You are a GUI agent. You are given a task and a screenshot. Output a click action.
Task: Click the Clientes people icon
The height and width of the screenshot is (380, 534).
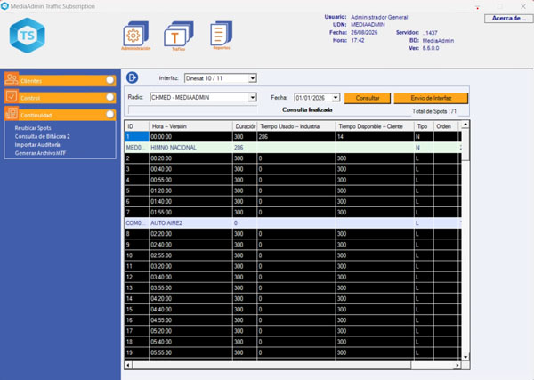(12, 79)
